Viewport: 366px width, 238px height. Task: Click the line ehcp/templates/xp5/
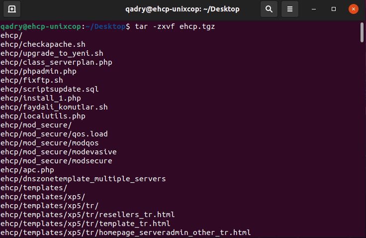point(43,197)
